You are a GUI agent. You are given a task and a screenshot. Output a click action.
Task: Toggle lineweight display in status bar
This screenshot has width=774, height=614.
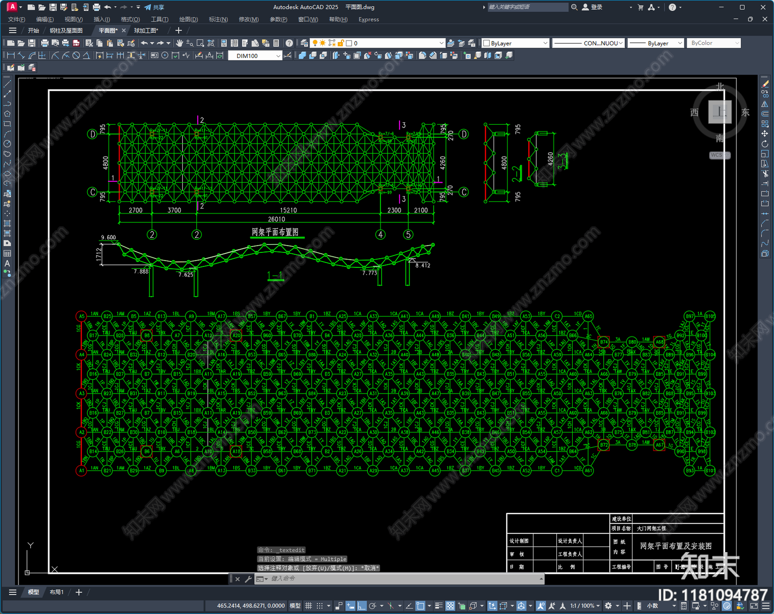tap(439, 606)
